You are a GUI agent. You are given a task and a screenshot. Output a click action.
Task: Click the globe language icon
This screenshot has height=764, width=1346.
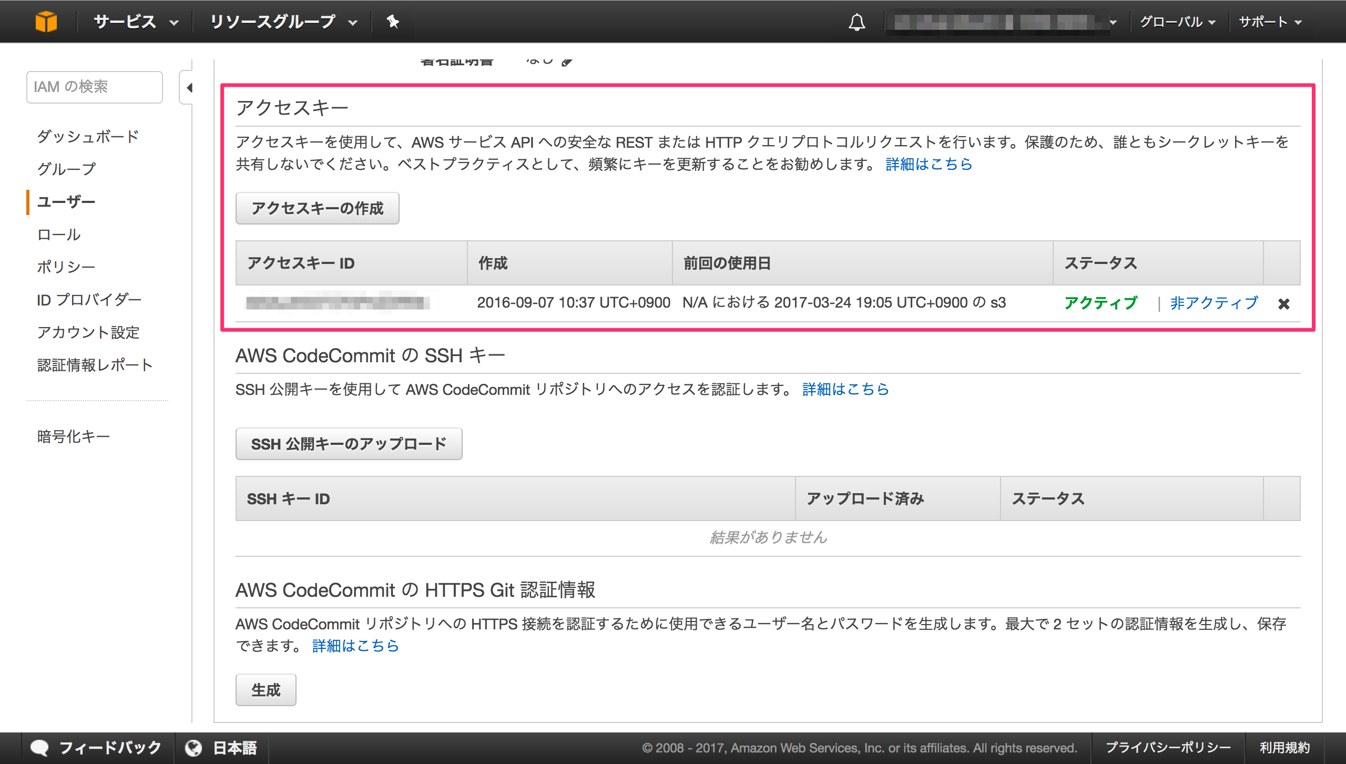point(193,748)
